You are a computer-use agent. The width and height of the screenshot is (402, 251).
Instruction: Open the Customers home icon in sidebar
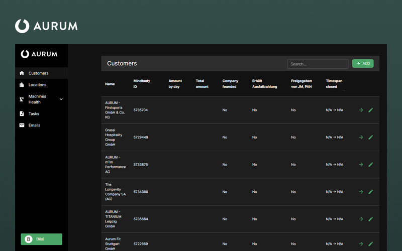[x=22, y=73]
